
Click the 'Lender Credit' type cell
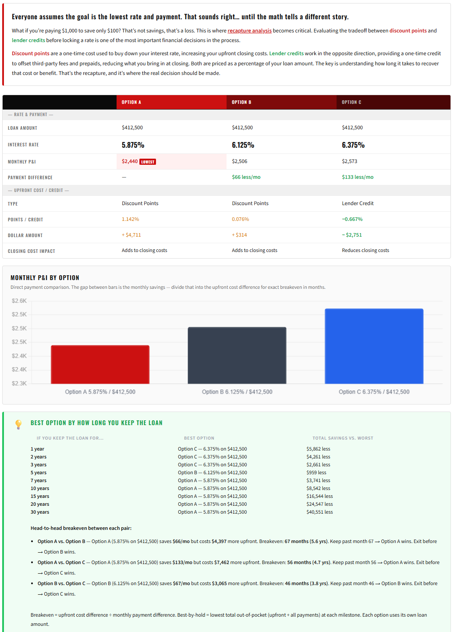(358, 203)
